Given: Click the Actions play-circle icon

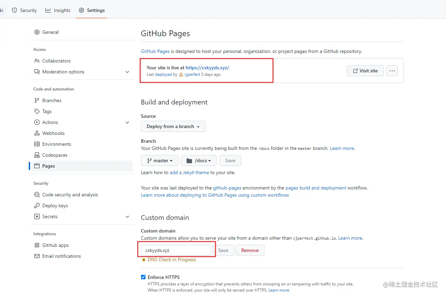Looking at the screenshot, I should [37, 122].
